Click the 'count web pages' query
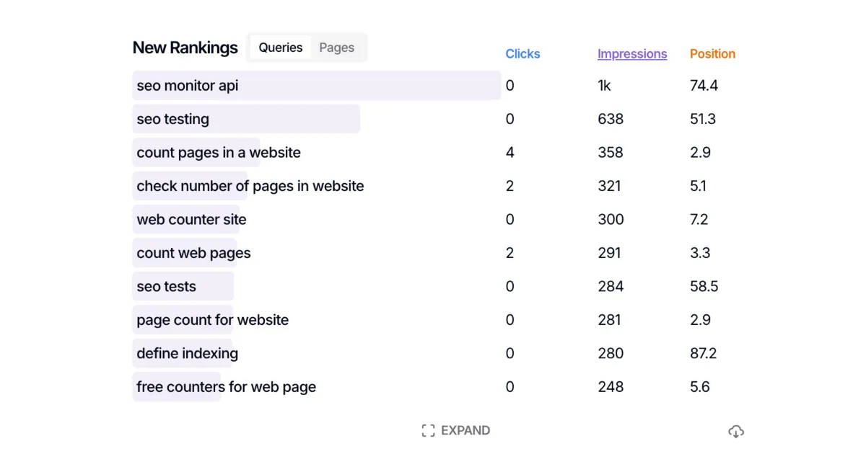 193,253
